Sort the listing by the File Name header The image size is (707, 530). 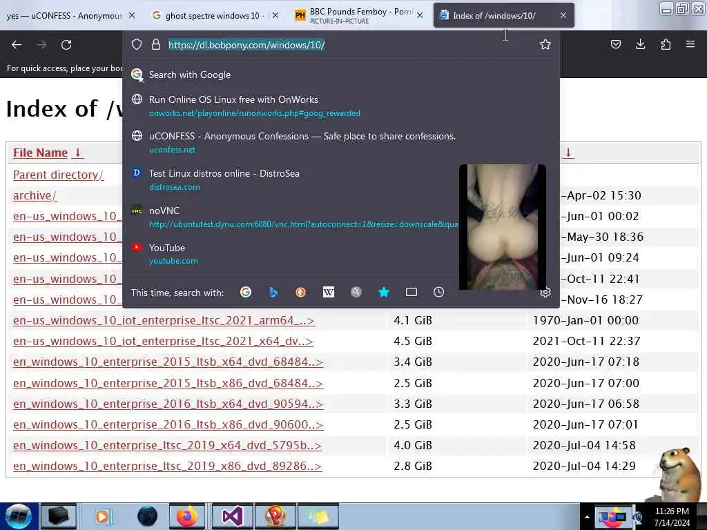pyautogui.click(x=40, y=153)
